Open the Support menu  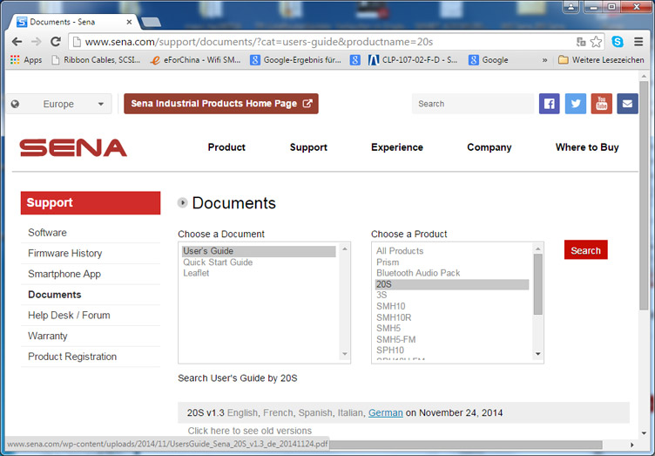[308, 147]
